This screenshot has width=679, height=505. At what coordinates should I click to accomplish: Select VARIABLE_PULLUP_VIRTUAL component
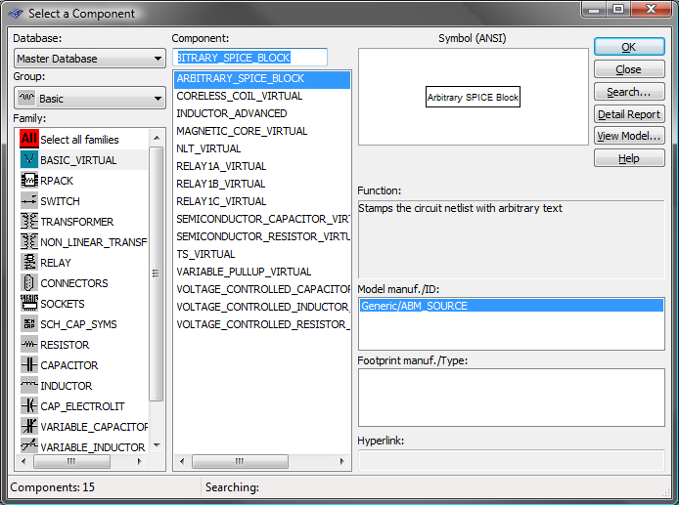tap(244, 272)
